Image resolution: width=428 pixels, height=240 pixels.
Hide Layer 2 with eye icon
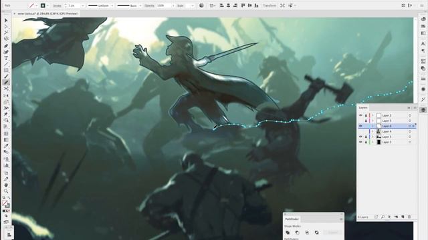click(360, 115)
